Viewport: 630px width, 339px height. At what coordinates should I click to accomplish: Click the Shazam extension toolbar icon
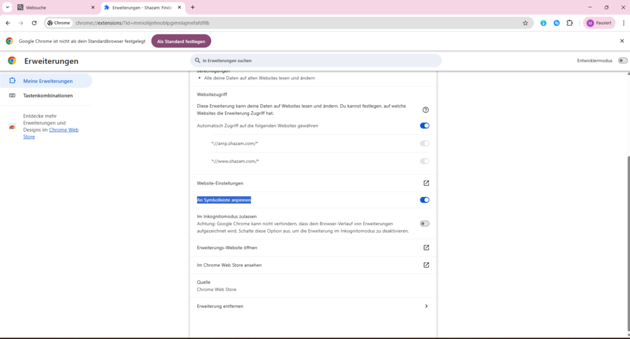(x=556, y=23)
